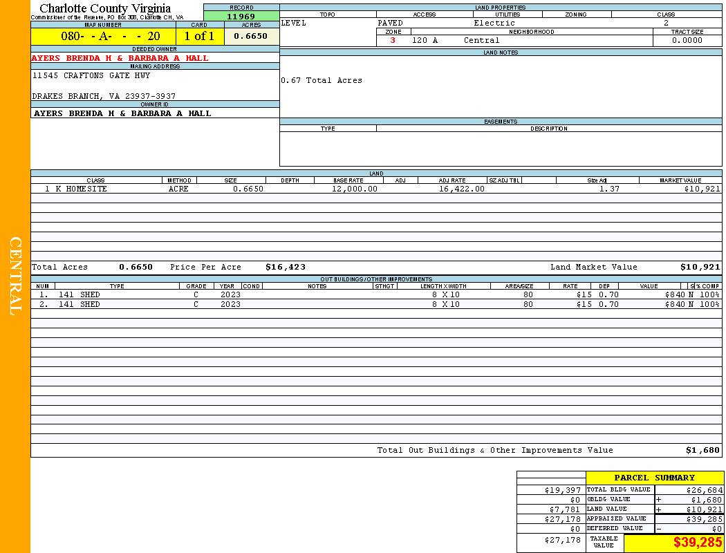
Task: Click the acres value 0.6650 under ACRES header
Action: click(x=251, y=37)
